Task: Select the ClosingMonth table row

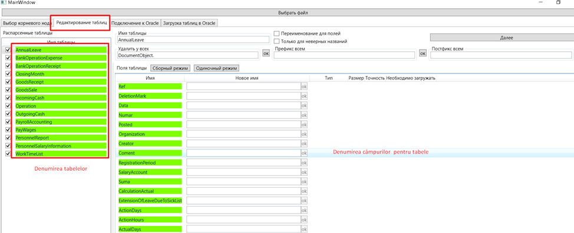Action: pyautogui.click(x=61, y=74)
